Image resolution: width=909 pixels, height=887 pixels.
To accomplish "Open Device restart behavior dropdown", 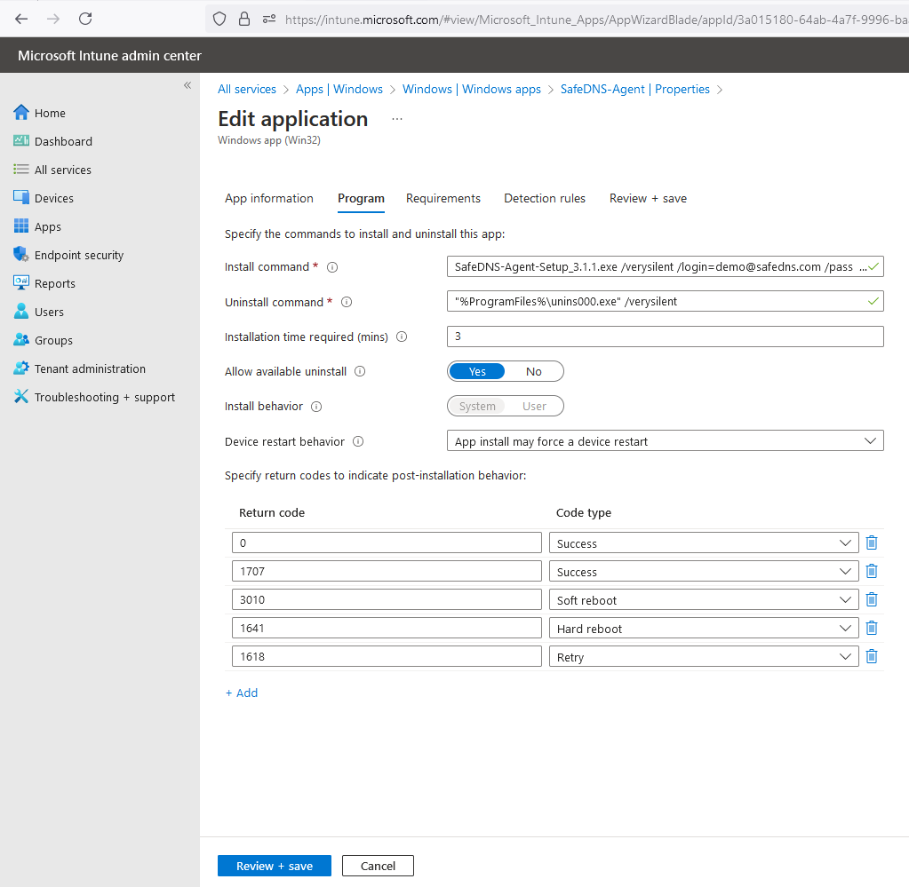I will pyautogui.click(x=665, y=441).
